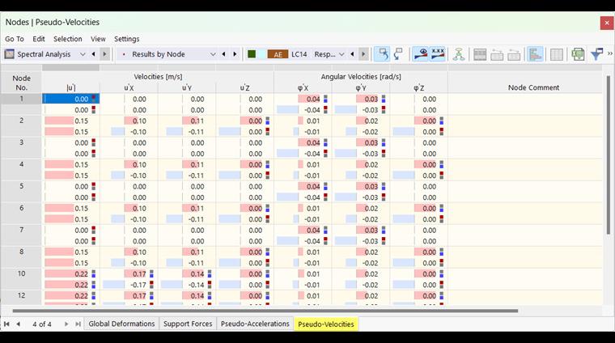Switch to the Support Forces tab

pyautogui.click(x=188, y=324)
